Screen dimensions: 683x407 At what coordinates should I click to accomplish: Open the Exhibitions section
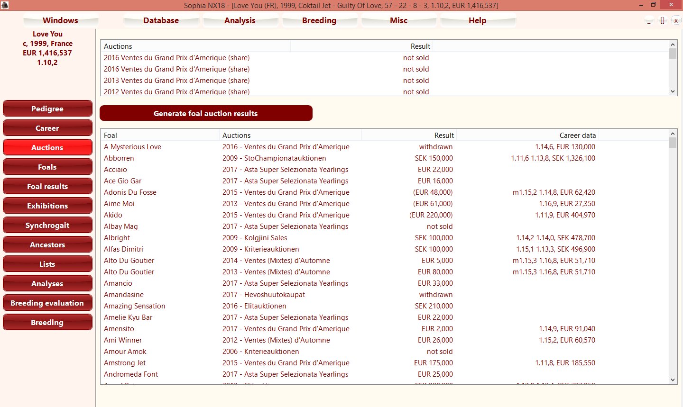[47, 206]
